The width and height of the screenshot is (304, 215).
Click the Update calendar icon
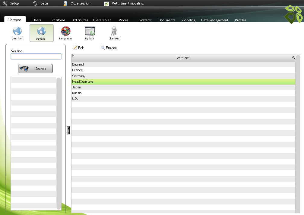(90, 31)
